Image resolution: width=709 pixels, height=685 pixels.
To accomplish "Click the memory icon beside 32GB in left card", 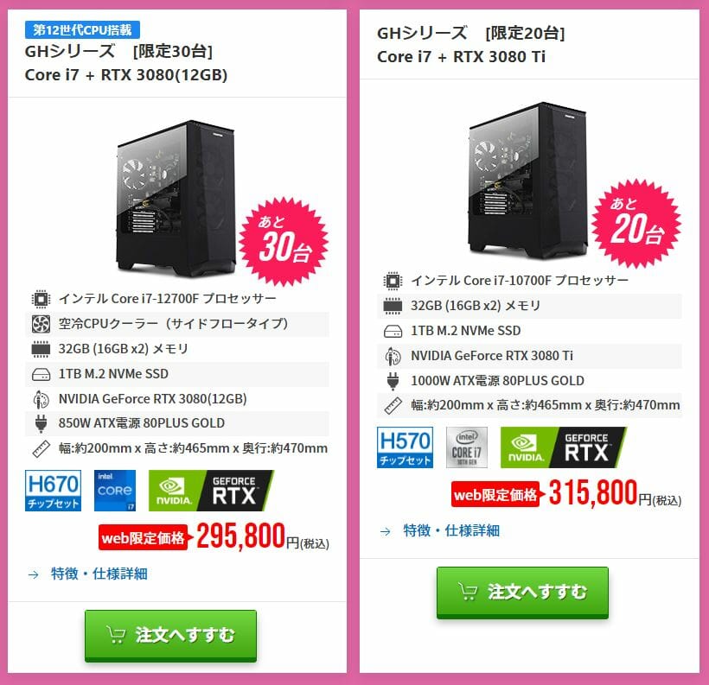I will point(41,349).
